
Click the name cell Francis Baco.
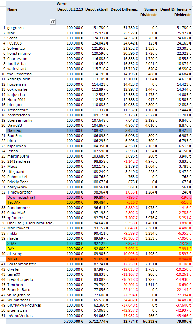tap(19, 290)
